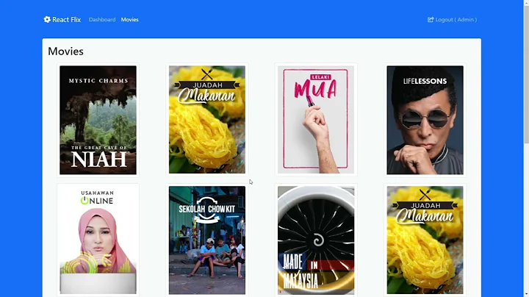Screen dimensions: 529x297
Task: Open the Great Cave of Niah poster
Action: pos(98,120)
